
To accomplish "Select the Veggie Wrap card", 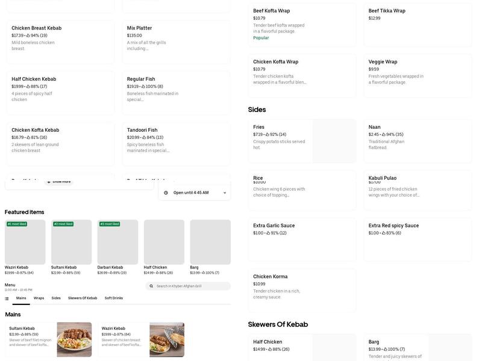I will click(418, 76).
